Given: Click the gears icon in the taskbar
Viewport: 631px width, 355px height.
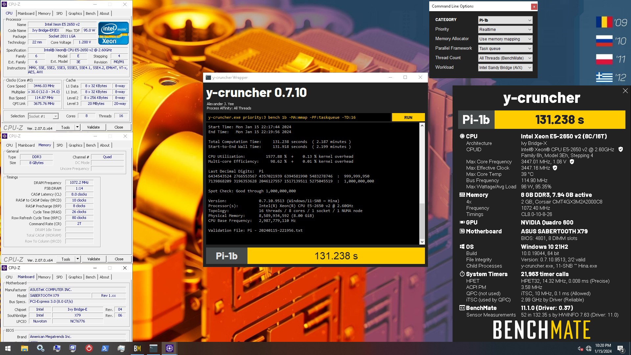Looking at the screenshot, I should [x=40, y=348].
